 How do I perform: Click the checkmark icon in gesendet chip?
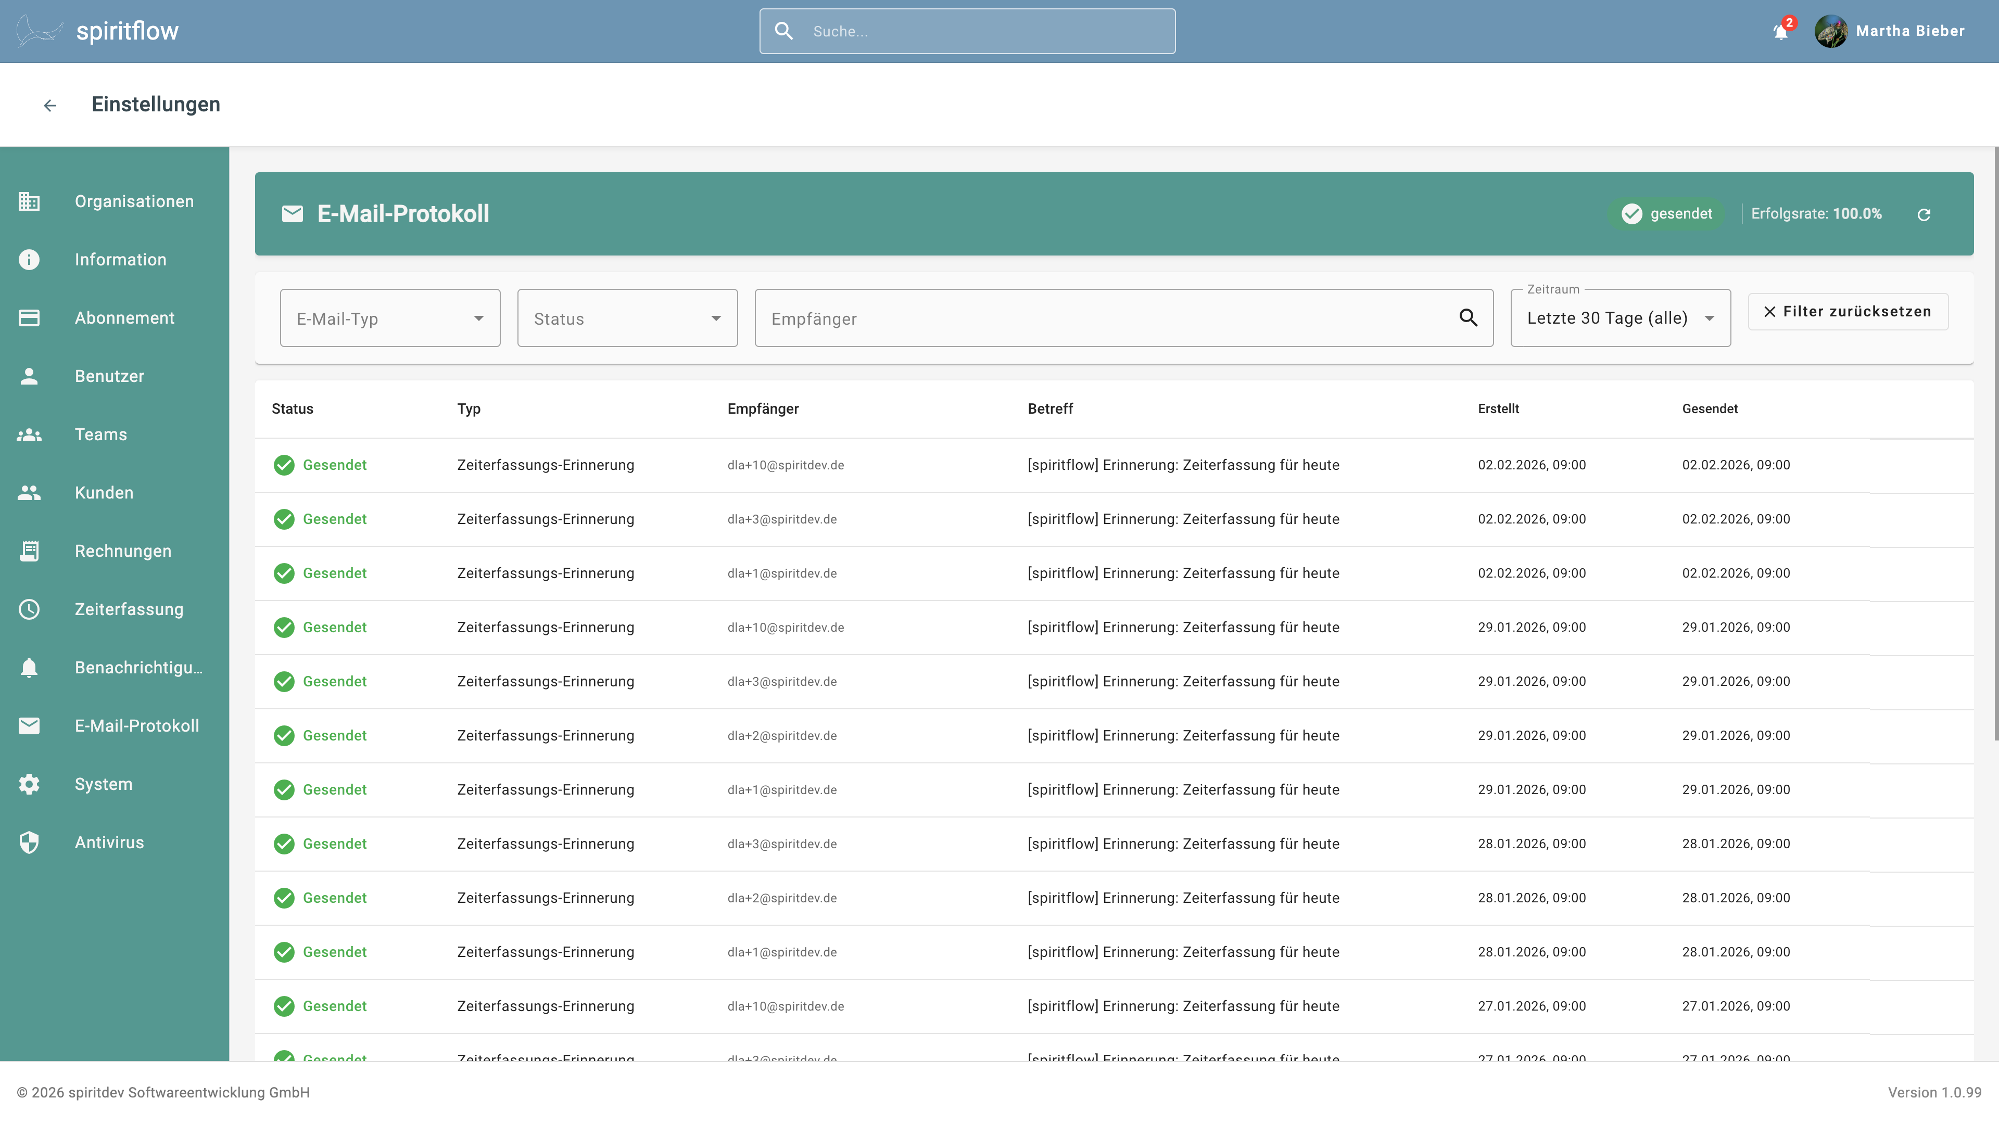[1632, 213]
